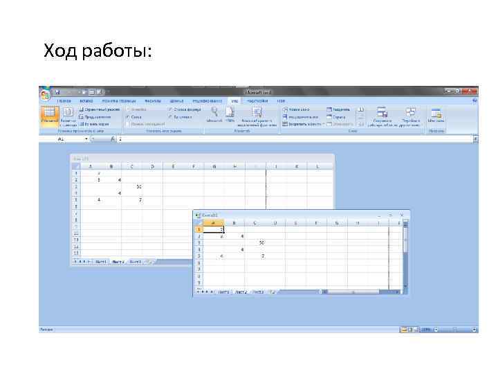Screen dimensions: 498x374
Task: Click Скрыть hide window command
Action: [x=336, y=117]
